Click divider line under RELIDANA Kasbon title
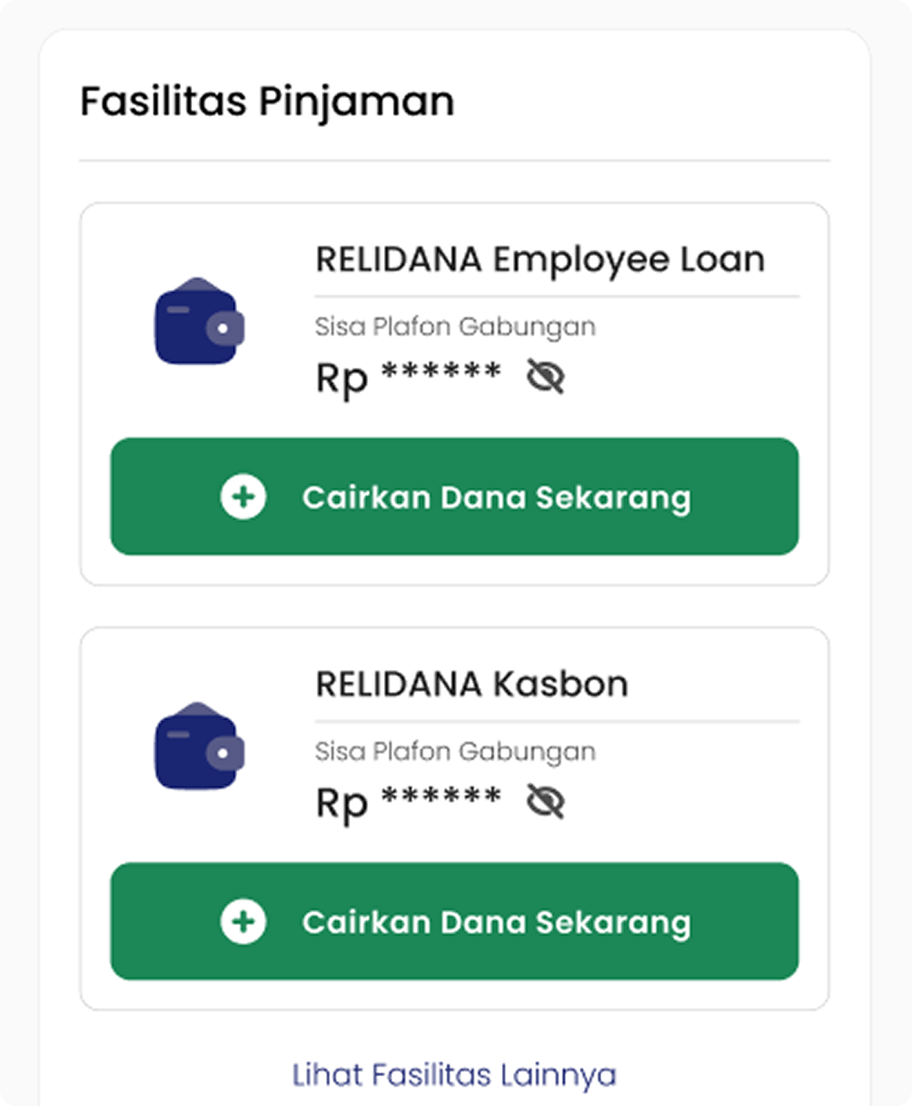The width and height of the screenshot is (912, 1106). coord(557,722)
